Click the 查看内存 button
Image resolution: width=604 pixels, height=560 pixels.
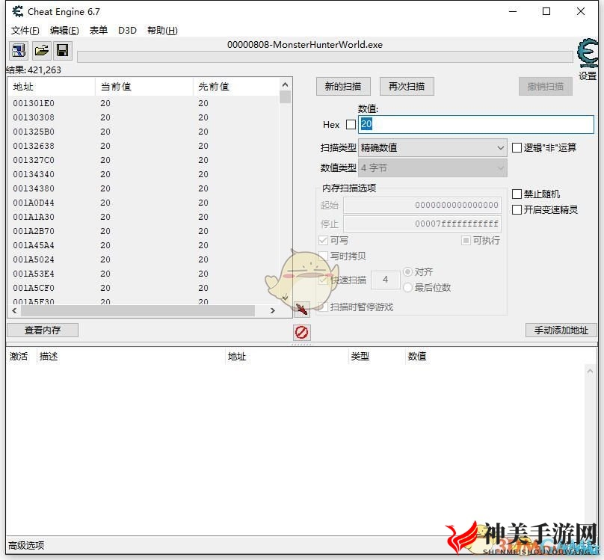(x=43, y=330)
